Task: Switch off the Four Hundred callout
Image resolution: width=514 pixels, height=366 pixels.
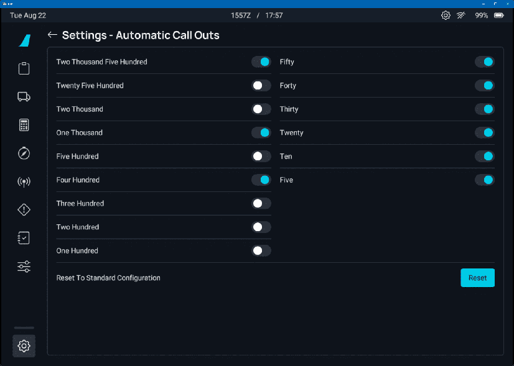Action: [x=261, y=180]
